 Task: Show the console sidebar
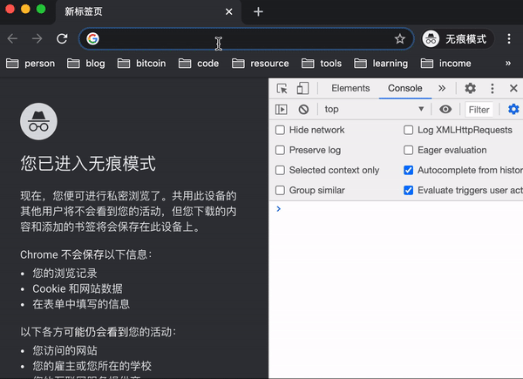pos(282,109)
